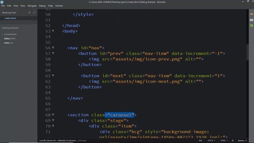The height and width of the screenshot is (143, 254).
Task: Open main.css in project tree
Action: click(x=9, y=43)
